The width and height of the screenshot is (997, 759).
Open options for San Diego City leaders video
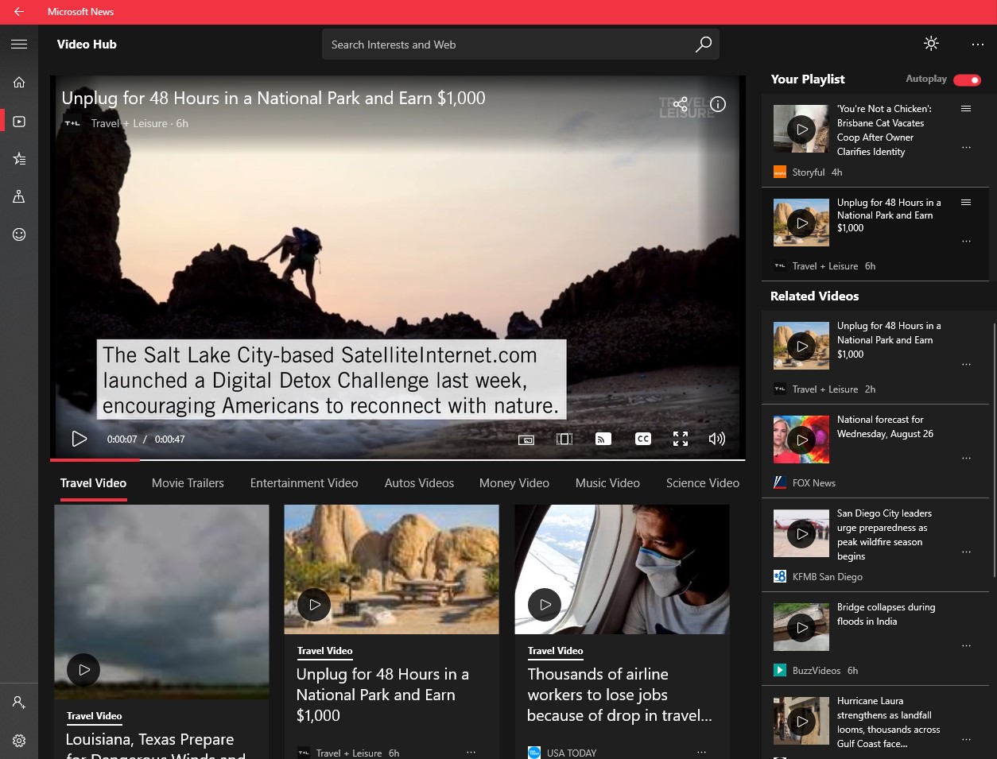coord(967,552)
